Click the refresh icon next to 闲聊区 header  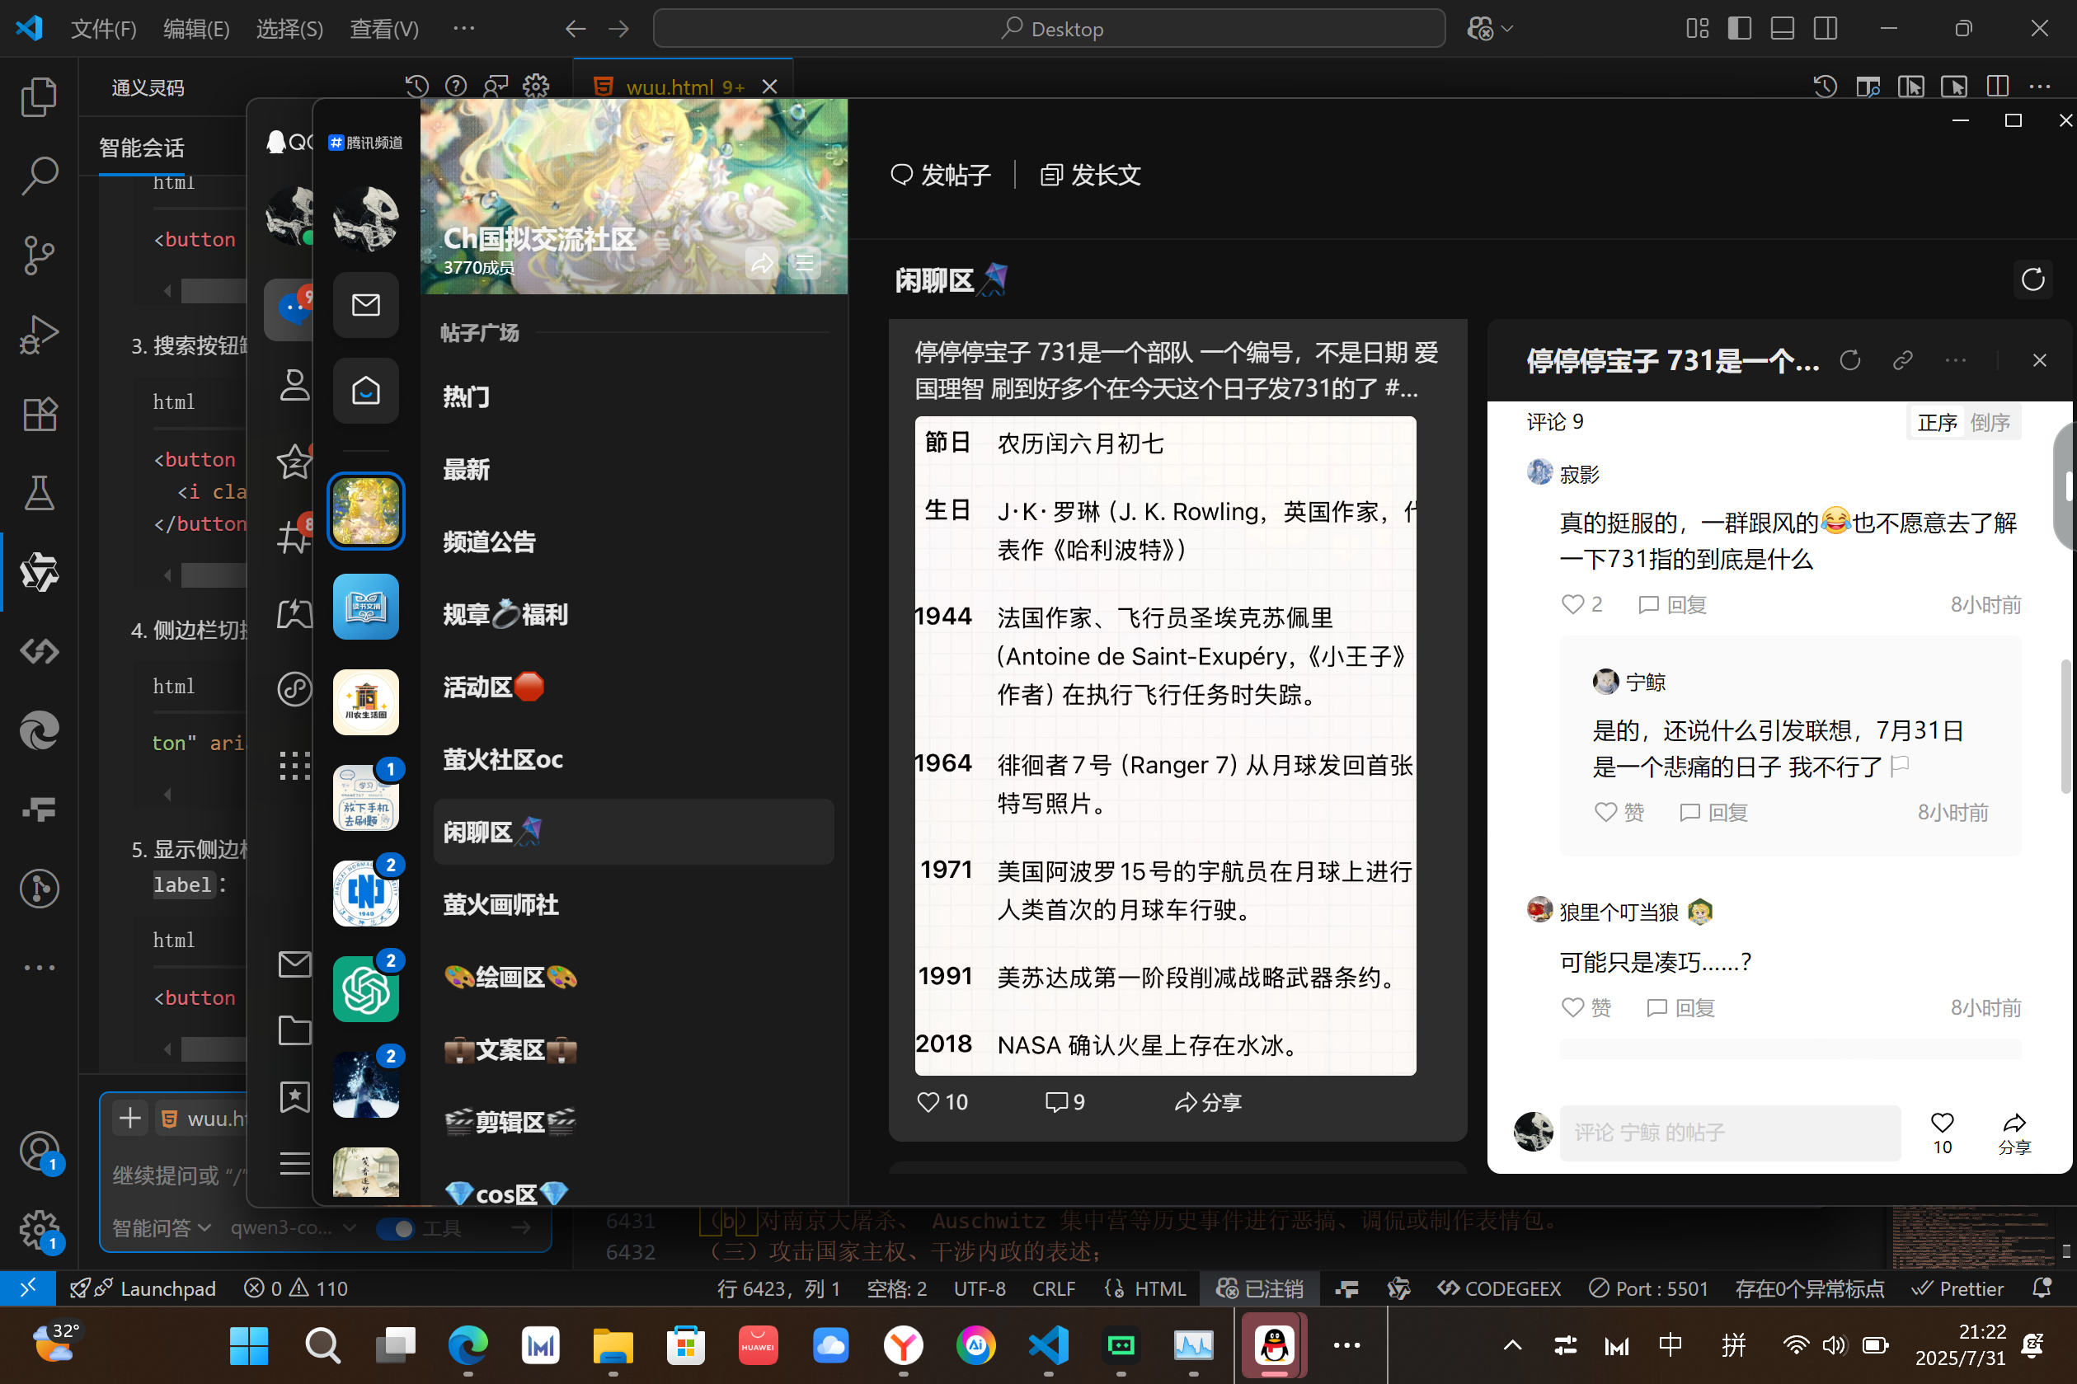tap(2032, 279)
